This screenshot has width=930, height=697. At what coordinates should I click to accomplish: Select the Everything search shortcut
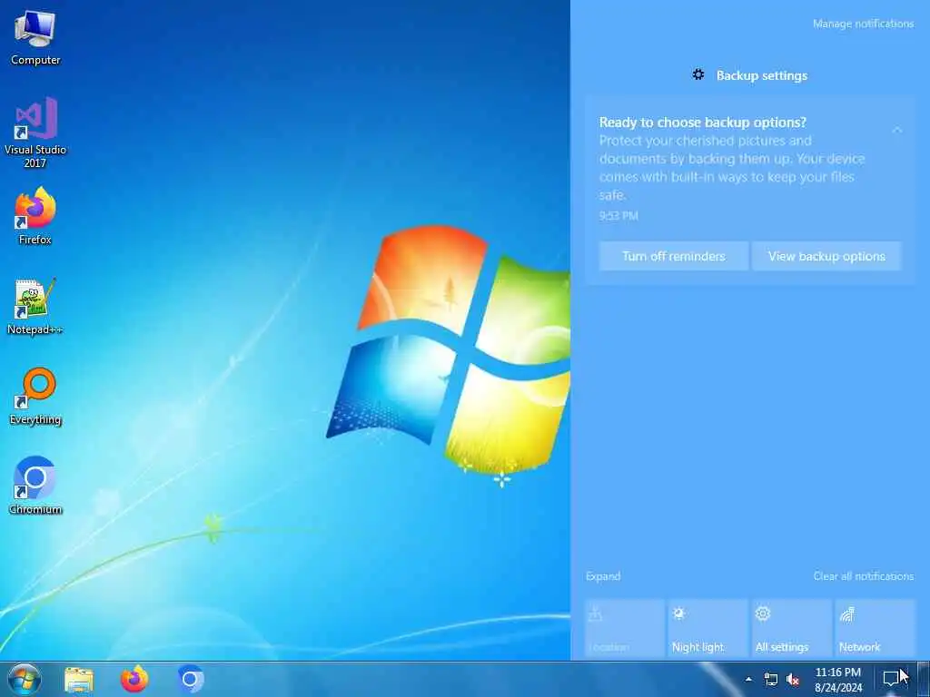click(35, 396)
